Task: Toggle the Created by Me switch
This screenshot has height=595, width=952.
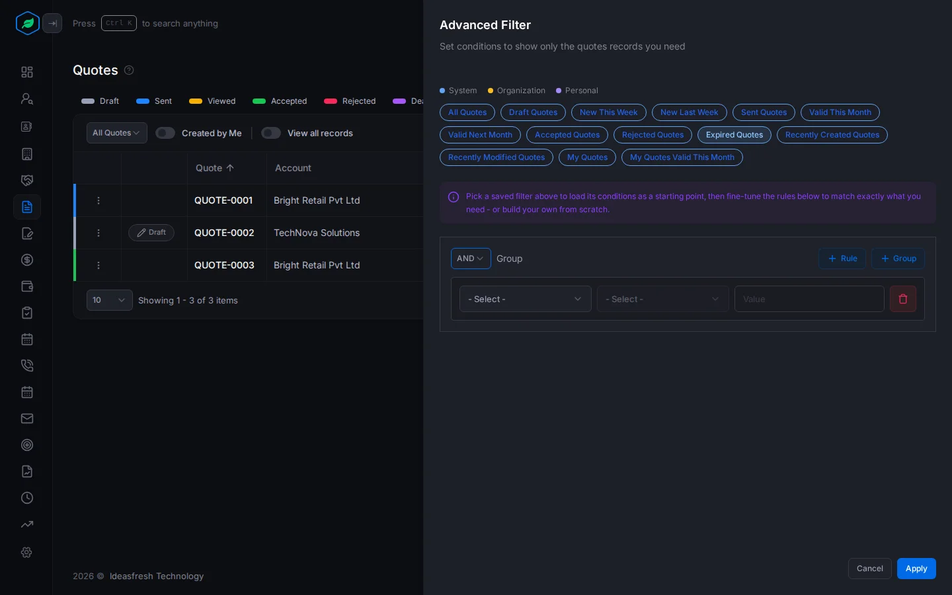Action: point(165,133)
